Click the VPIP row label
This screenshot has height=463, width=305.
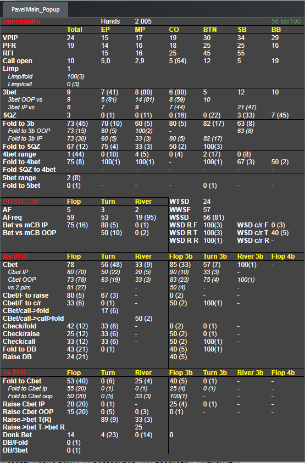(10, 38)
